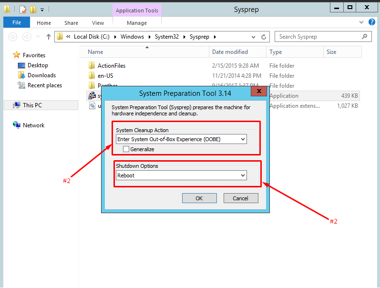Switch to the Share ribbon tab

(x=71, y=23)
